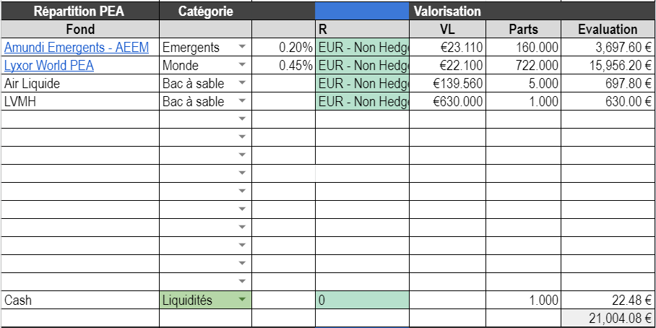Expand the Liquidités dropdown for Cash

click(242, 300)
